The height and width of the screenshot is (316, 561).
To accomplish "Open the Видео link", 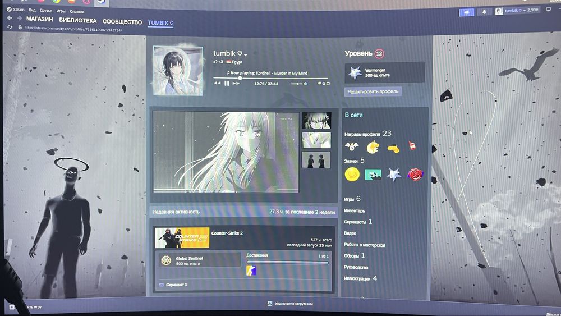I will (350, 233).
